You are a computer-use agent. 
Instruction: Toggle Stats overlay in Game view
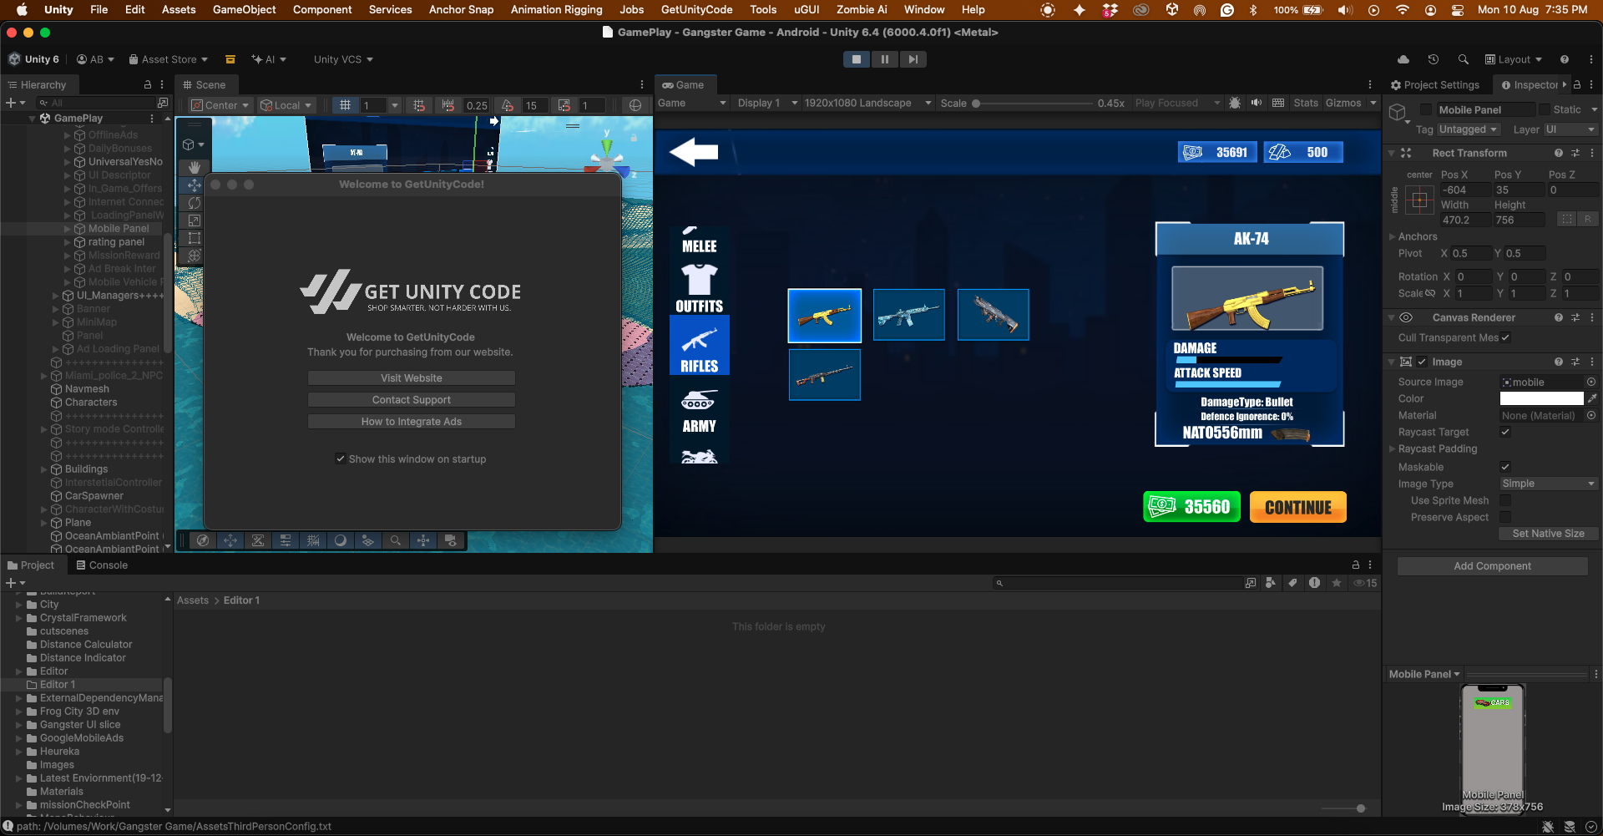tap(1306, 103)
